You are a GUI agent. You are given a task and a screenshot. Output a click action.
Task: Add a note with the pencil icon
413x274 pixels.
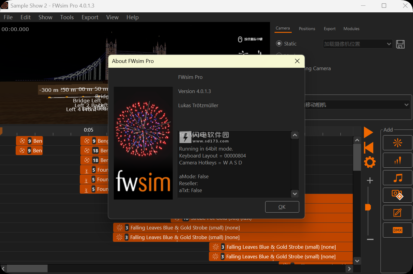(397, 213)
